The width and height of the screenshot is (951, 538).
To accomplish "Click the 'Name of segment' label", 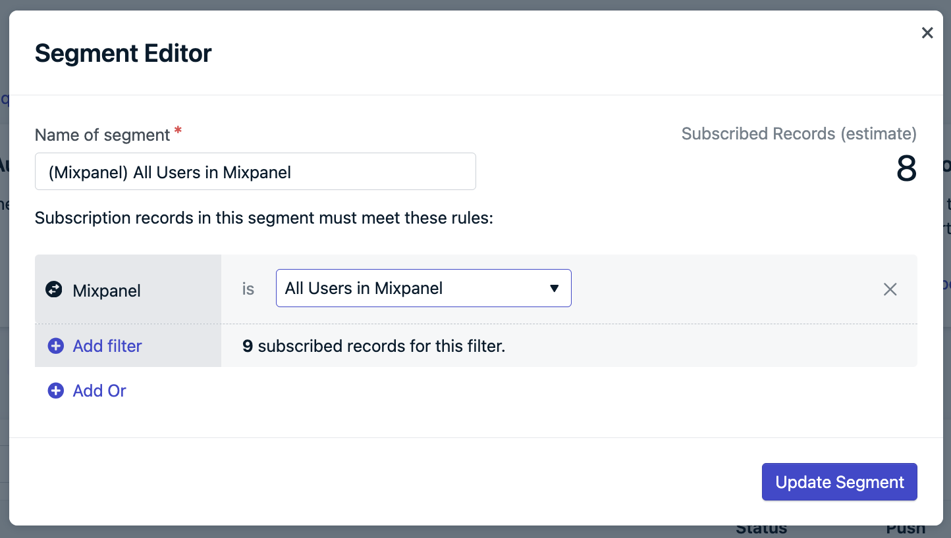I will click(x=103, y=135).
